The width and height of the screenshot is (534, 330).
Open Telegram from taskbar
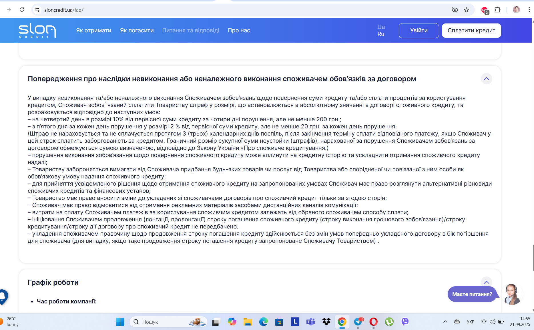[358, 322]
